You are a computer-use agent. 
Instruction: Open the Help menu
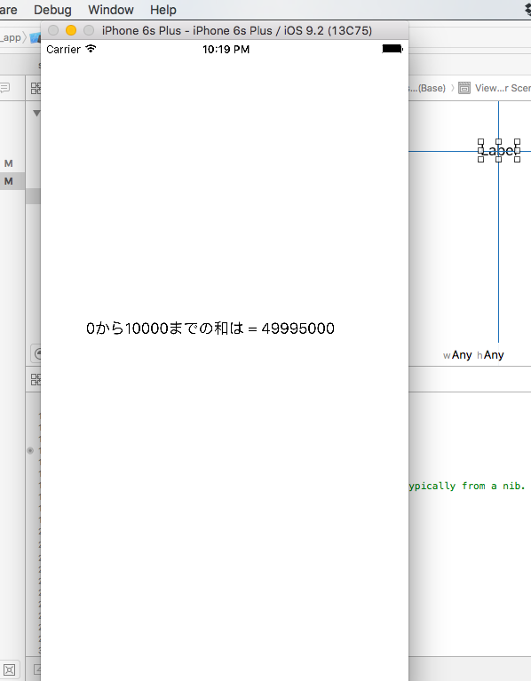[163, 10]
